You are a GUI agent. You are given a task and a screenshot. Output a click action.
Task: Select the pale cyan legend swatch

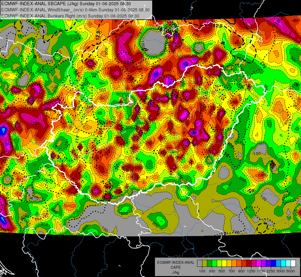(288, 263)
